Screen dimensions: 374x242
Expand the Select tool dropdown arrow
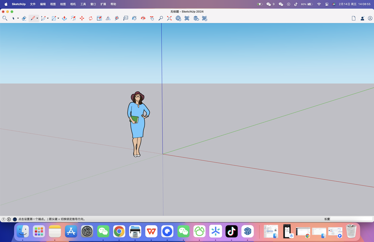[18, 18]
